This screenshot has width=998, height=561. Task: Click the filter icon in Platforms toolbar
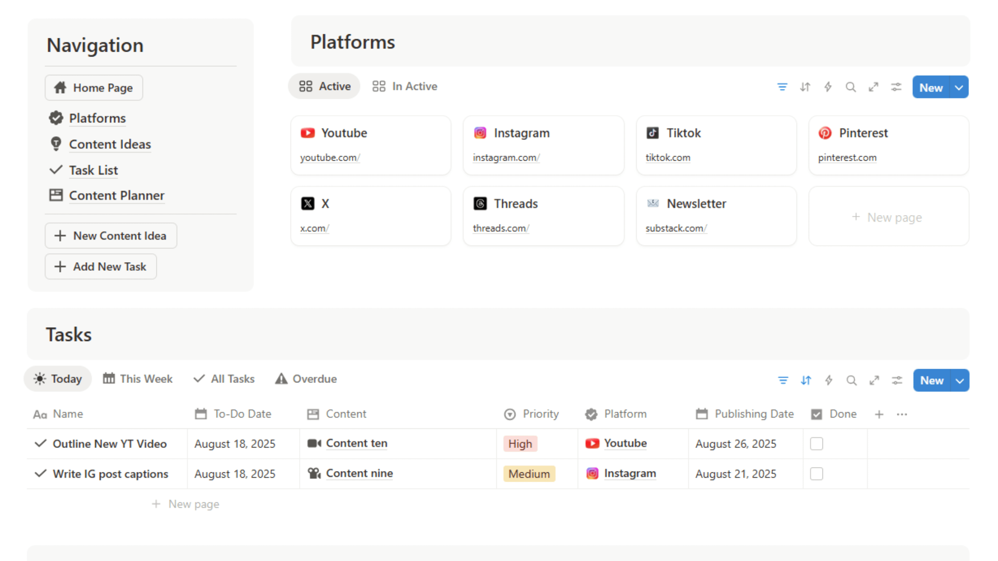(782, 87)
